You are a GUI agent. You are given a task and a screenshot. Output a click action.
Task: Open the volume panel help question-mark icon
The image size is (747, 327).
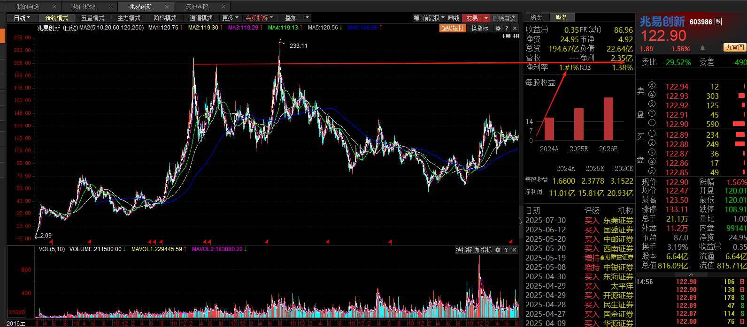[506, 250]
